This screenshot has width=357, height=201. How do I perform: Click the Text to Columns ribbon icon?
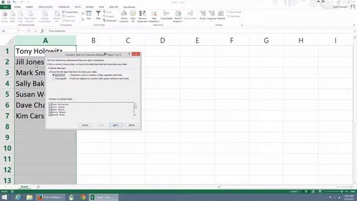click(x=124, y=16)
